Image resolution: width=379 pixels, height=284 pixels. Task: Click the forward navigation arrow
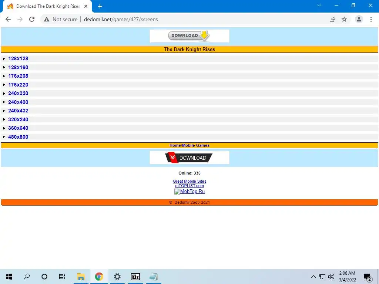click(x=20, y=19)
